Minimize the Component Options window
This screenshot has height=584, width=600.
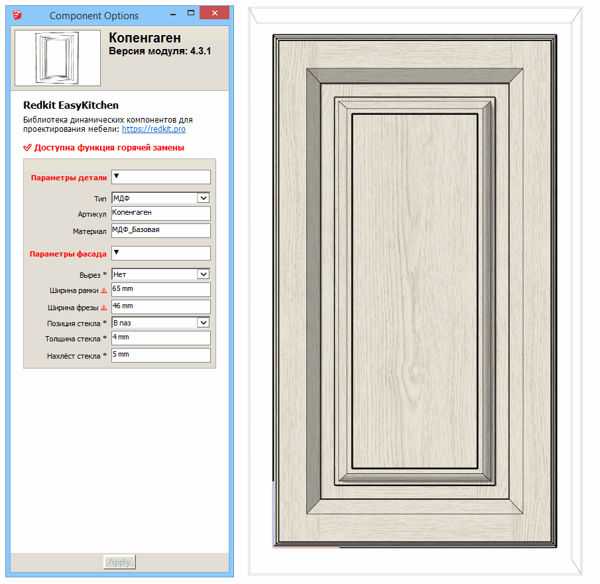(168, 14)
